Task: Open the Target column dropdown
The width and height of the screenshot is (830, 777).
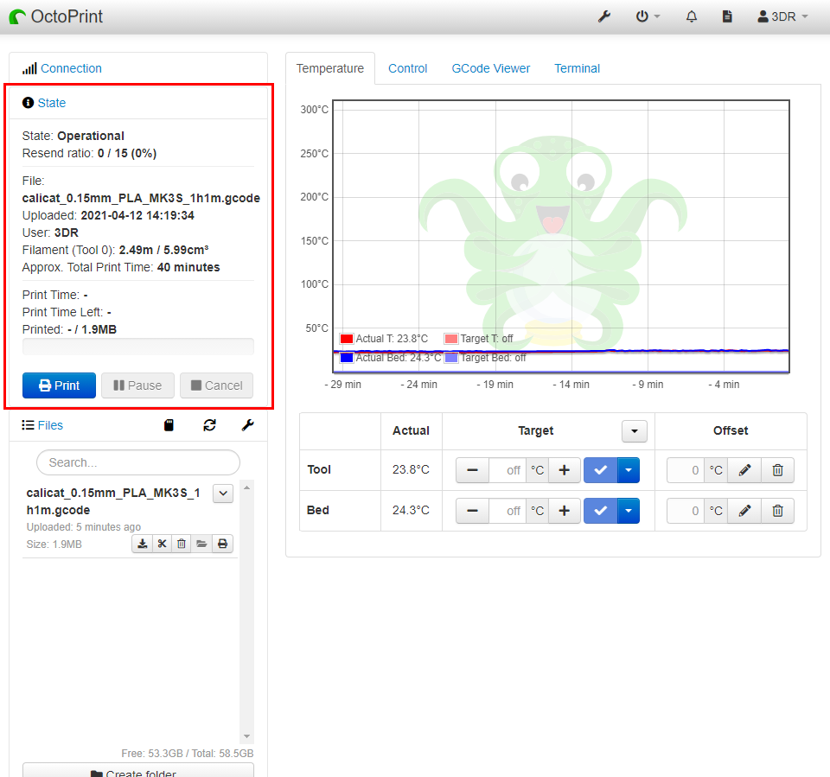Action: click(x=635, y=430)
